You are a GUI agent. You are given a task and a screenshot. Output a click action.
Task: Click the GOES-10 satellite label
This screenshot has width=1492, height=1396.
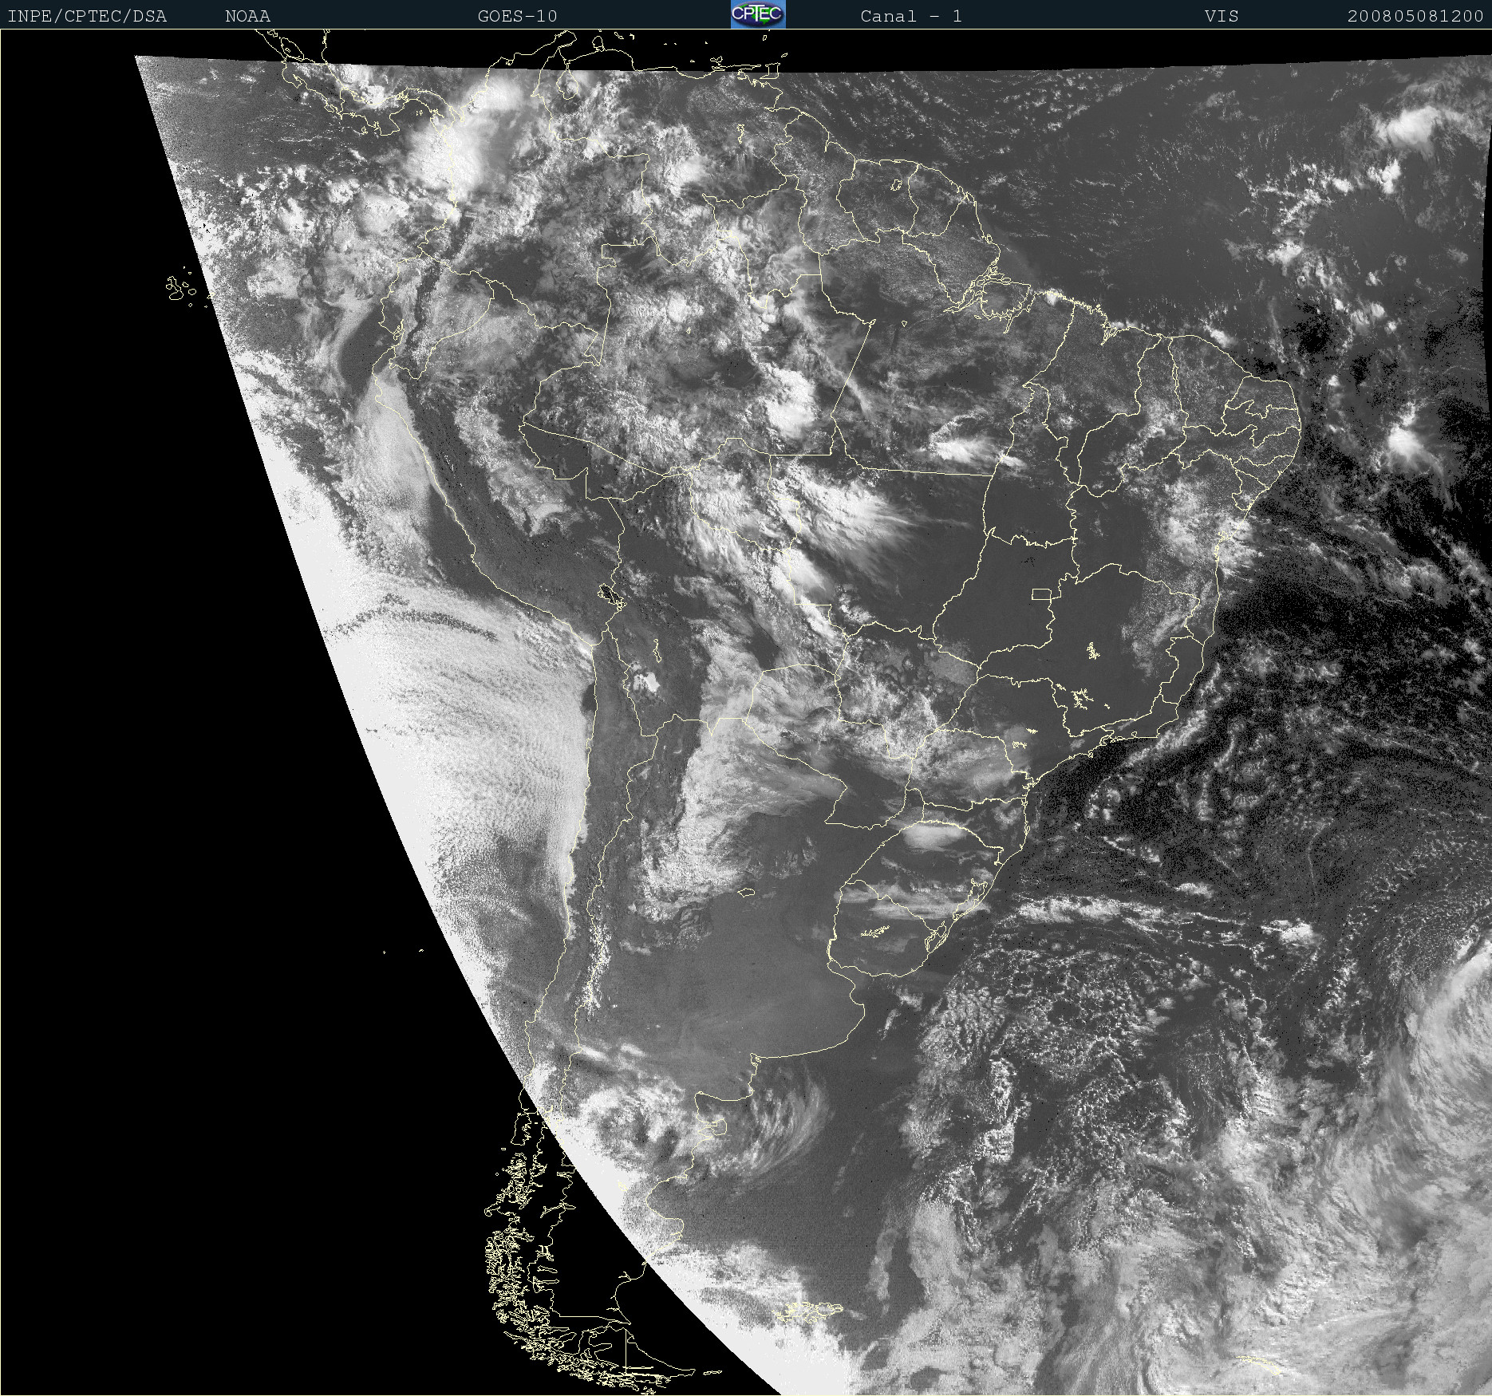(x=517, y=16)
